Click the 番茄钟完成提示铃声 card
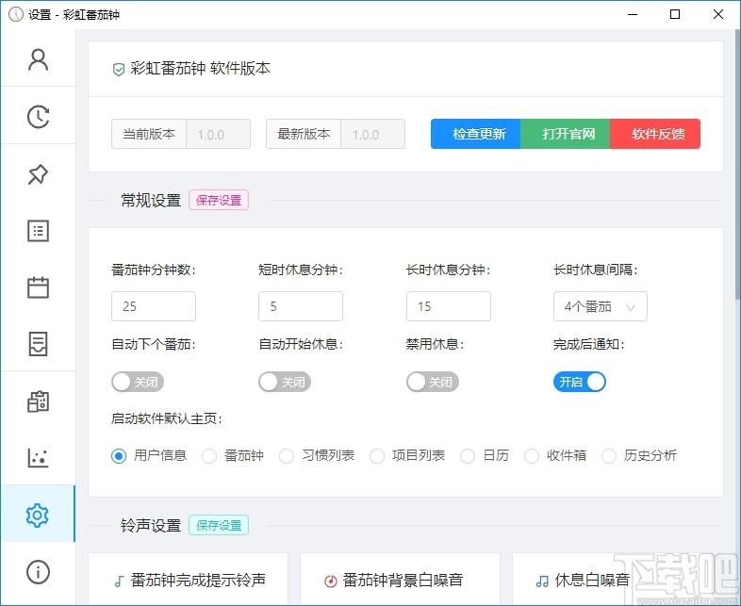The image size is (741, 606). [x=189, y=580]
